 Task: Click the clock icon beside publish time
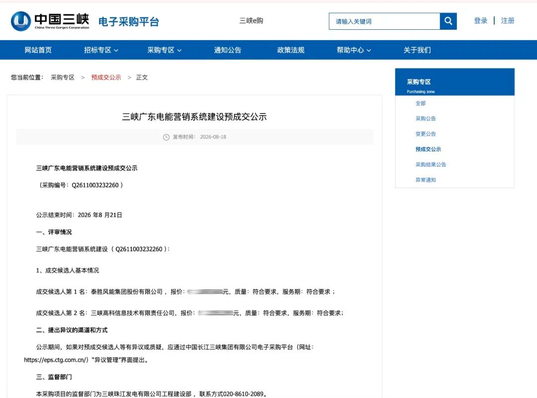166,137
